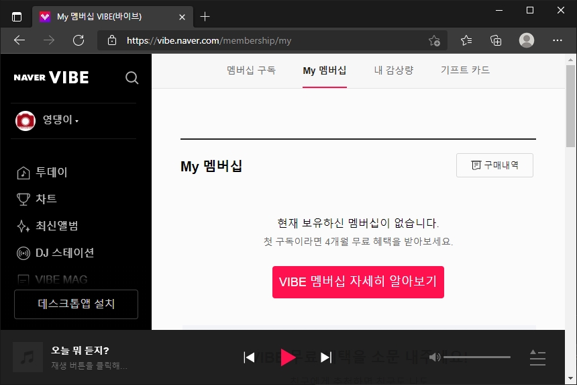Switch to 내 감상량 tab
Viewport: 577px width, 385px height.
[394, 70]
